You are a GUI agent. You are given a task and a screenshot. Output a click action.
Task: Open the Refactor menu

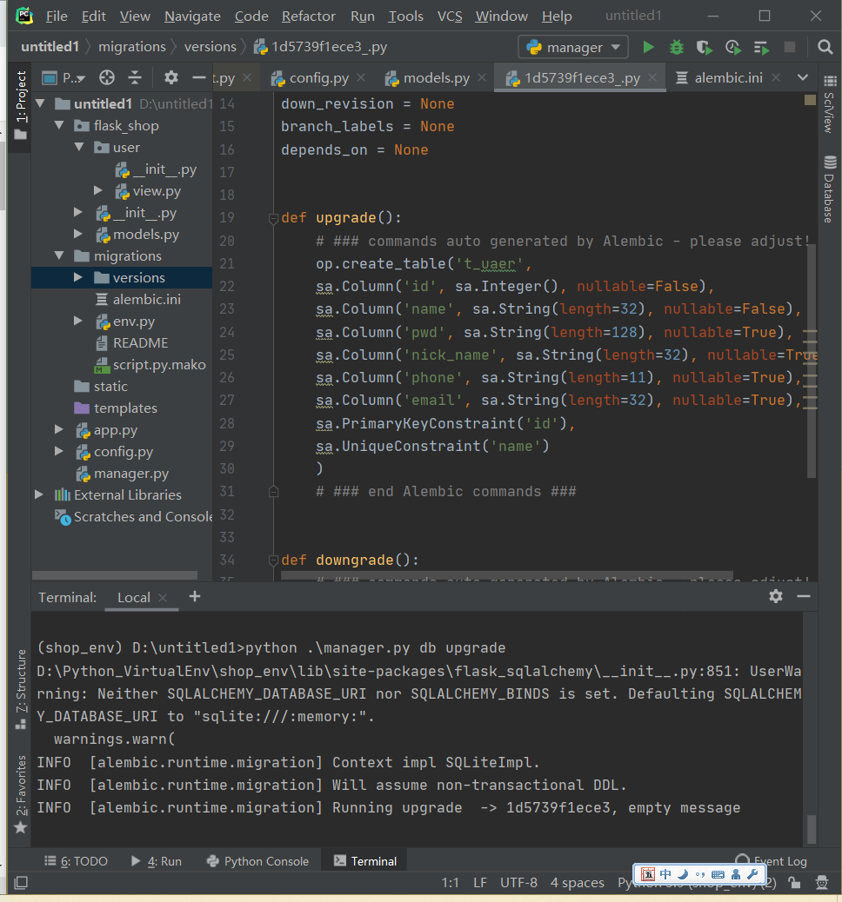tap(308, 17)
